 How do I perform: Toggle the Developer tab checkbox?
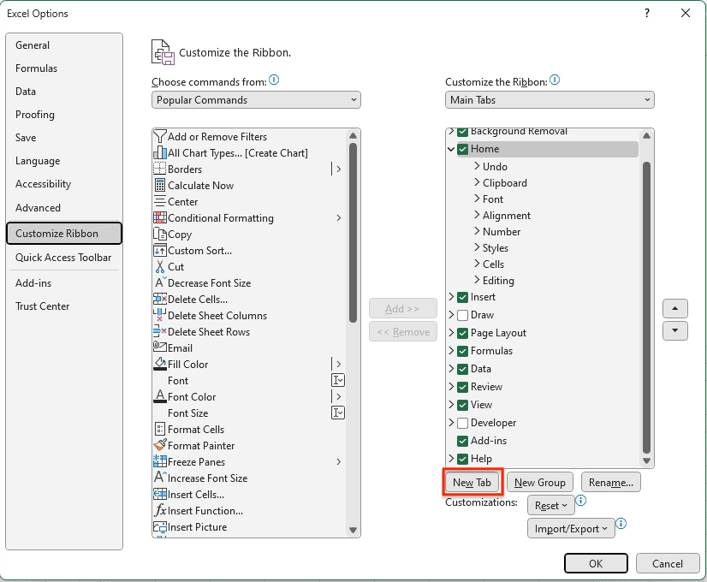pyautogui.click(x=464, y=422)
